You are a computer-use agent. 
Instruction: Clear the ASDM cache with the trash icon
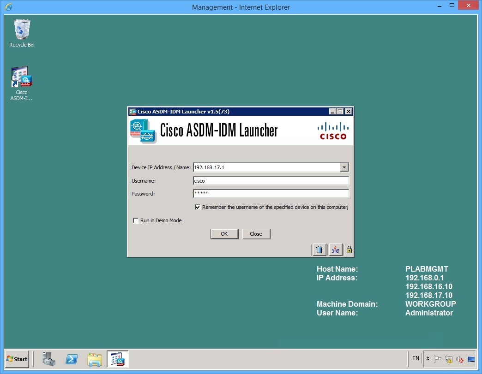[x=319, y=249]
